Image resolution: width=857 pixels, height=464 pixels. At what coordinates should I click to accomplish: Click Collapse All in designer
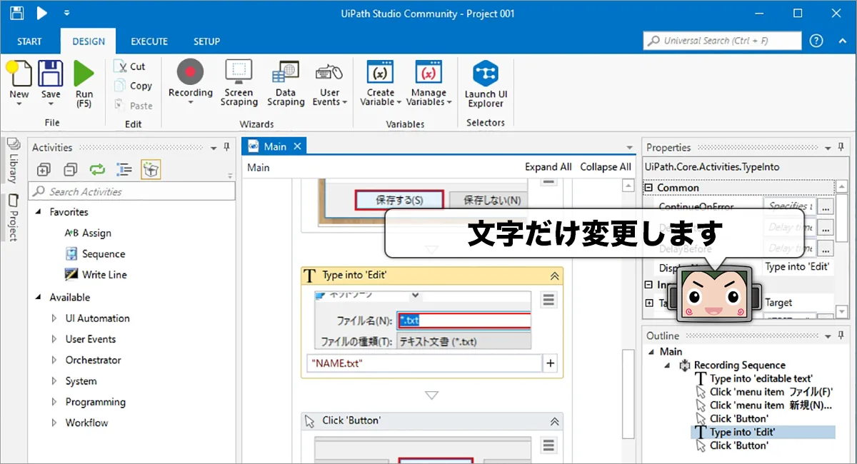[x=606, y=167]
